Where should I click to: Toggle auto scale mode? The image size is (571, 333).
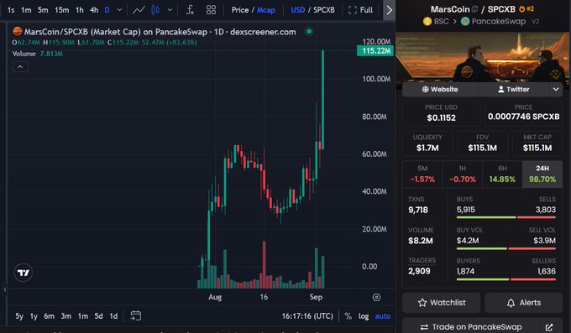pos(383,316)
